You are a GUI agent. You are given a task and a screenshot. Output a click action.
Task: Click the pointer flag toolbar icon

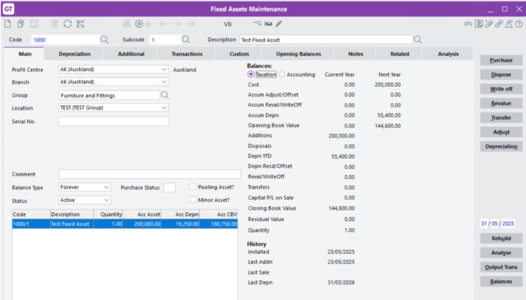[257, 23]
